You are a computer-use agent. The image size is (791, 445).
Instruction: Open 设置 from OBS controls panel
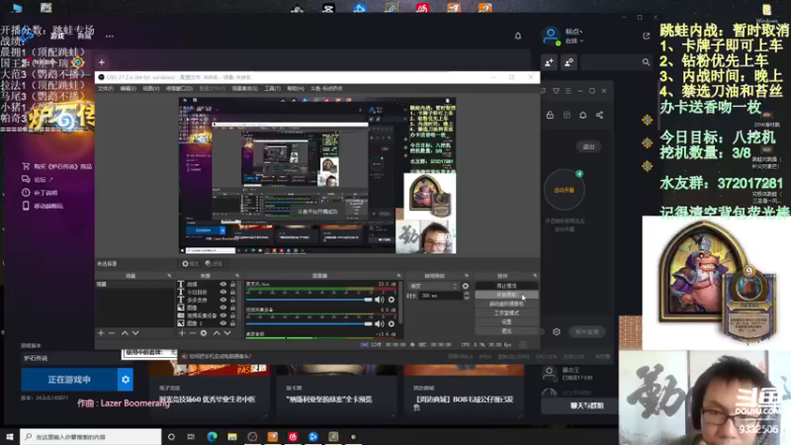coord(506,322)
